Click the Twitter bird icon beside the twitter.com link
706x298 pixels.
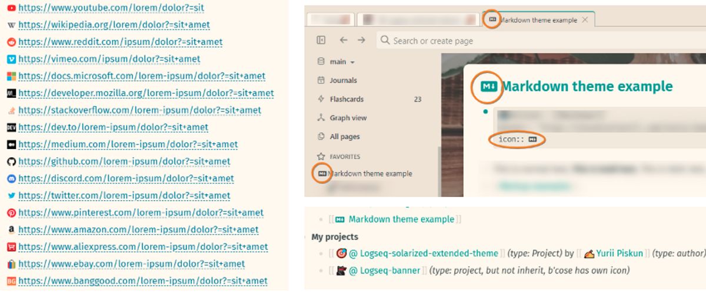tap(11, 195)
